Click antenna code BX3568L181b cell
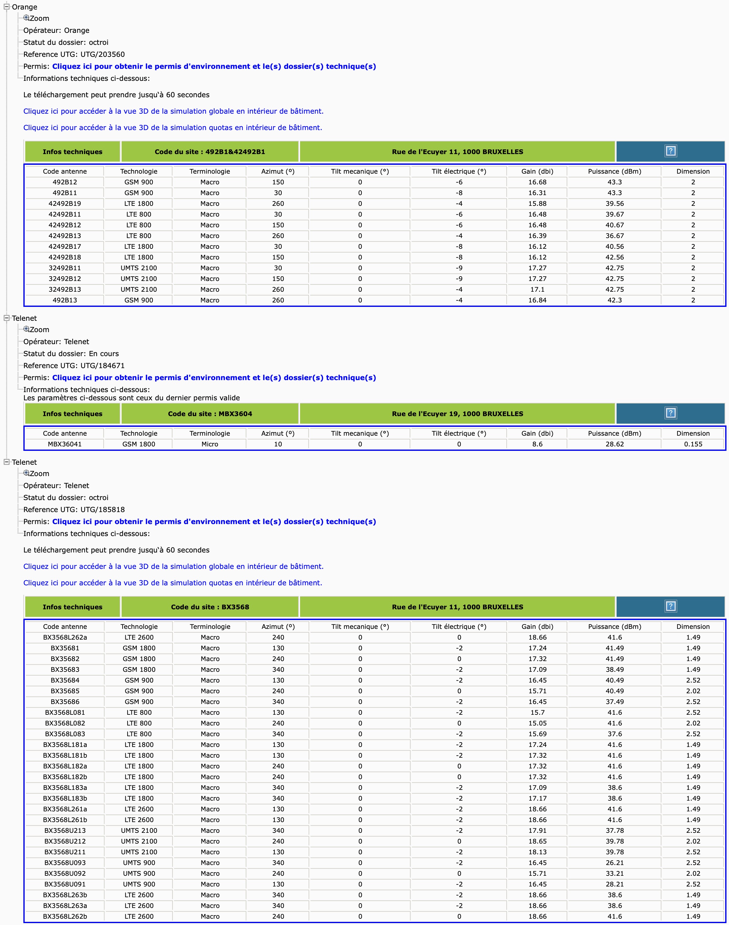Viewport: 729px width, 925px height. pyautogui.click(x=65, y=755)
